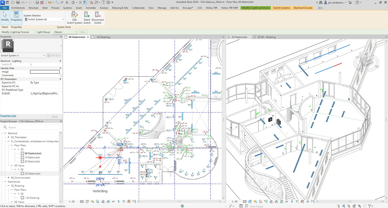Print using the printer icon
The width and height of the screenshot is (388, 208).
point(37,2)
